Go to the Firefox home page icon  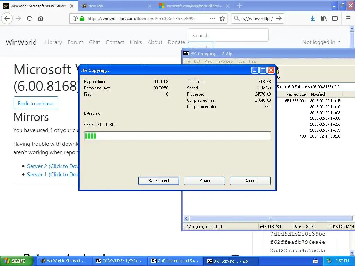coord(41,18)
